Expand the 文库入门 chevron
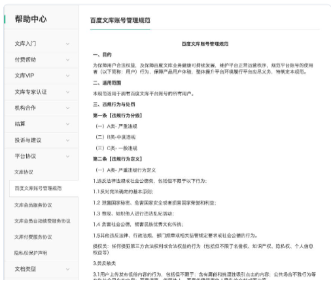This screenshot has height=284, width=331. 67,44
